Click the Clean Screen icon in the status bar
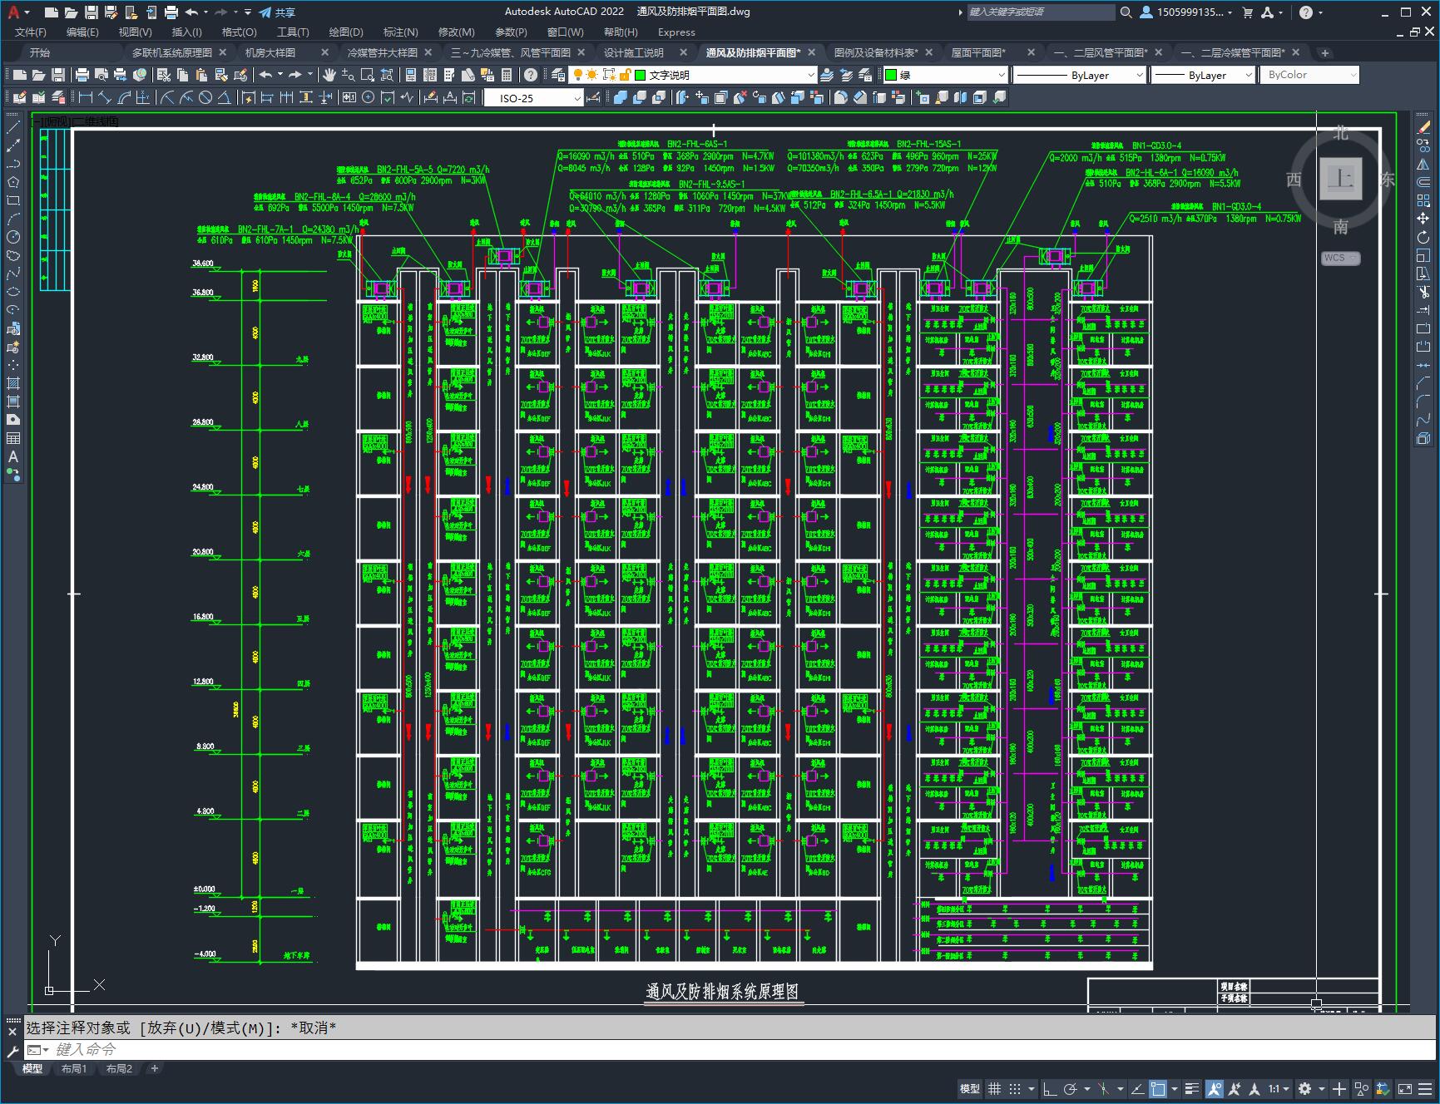Image resolution: width=1440 pixels, height=1104 pixels. click(x=1405, y=1089)
